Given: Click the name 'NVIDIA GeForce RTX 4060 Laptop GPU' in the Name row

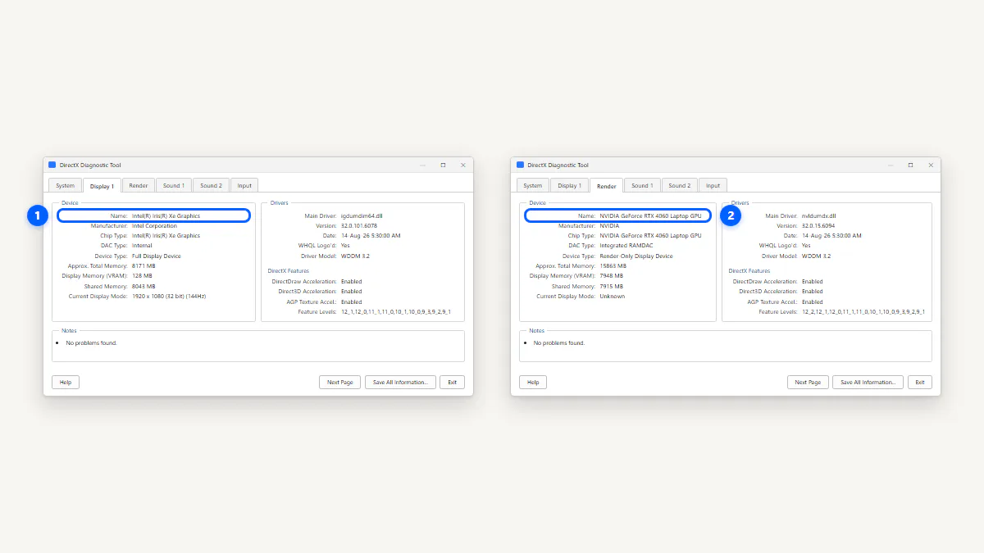Looking at the screenshot, I should (650, 216).
